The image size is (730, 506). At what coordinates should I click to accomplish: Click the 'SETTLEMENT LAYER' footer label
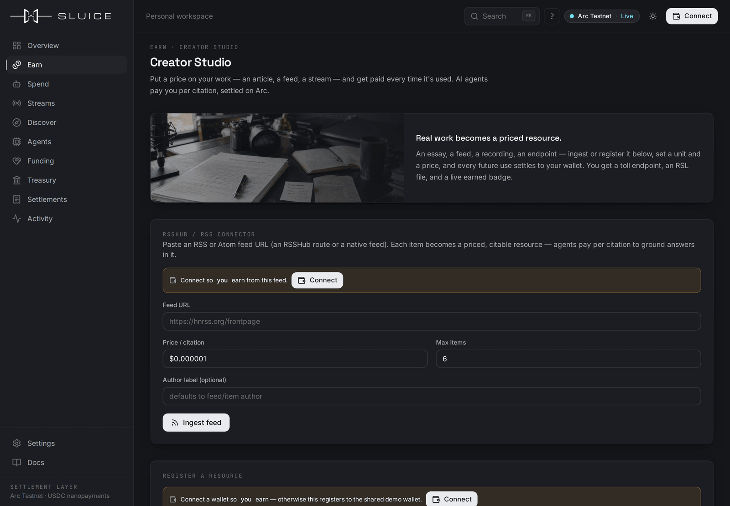pyautogui.click(x=44, y=487)
